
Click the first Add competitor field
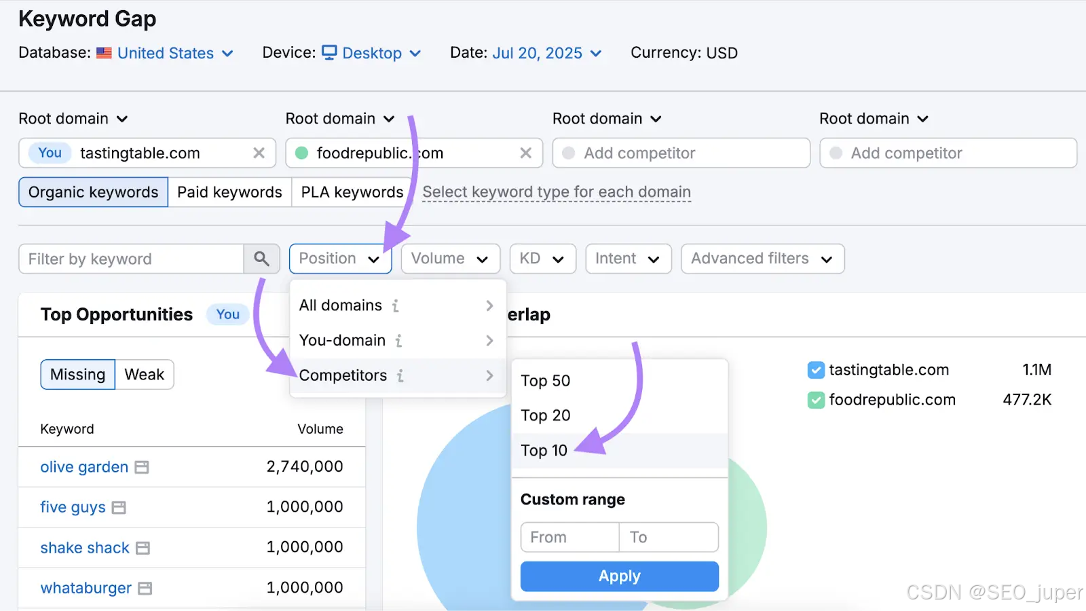[681, 153]
